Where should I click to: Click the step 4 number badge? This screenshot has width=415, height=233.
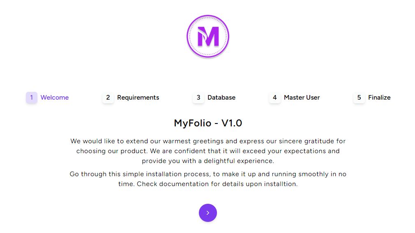(275, 98)
